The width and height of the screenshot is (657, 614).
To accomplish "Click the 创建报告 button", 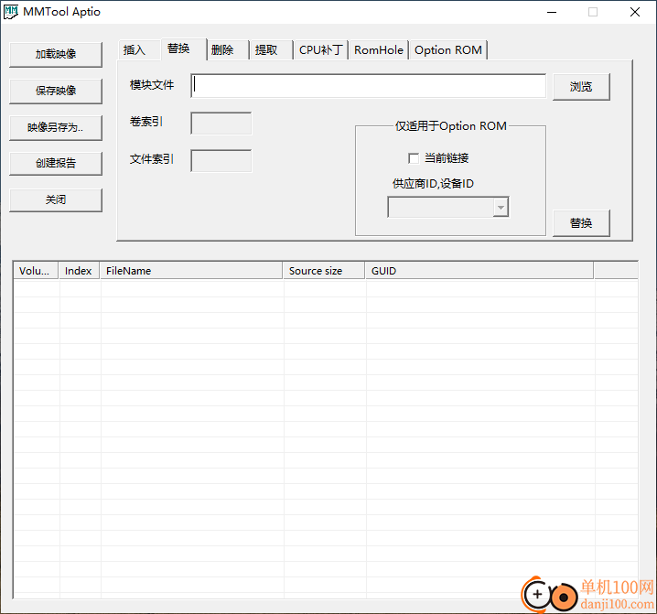I will [x=56, y=163].
